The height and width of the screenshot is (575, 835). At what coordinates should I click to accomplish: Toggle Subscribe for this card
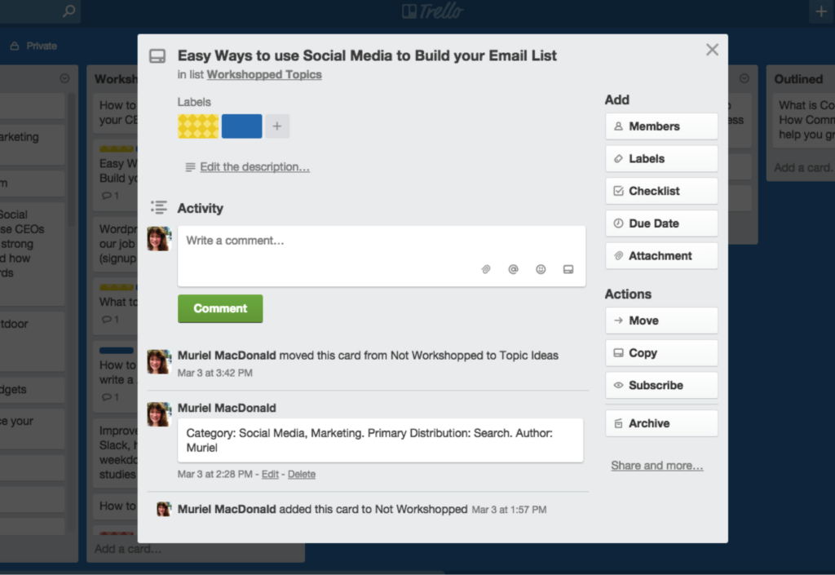pyautogui.click(x=661, y=385)
